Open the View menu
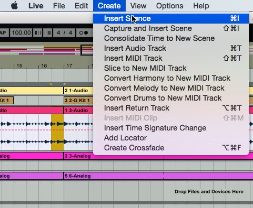This screenshot has height=208, width=253. pyautogui.click(x=138, y=6)
